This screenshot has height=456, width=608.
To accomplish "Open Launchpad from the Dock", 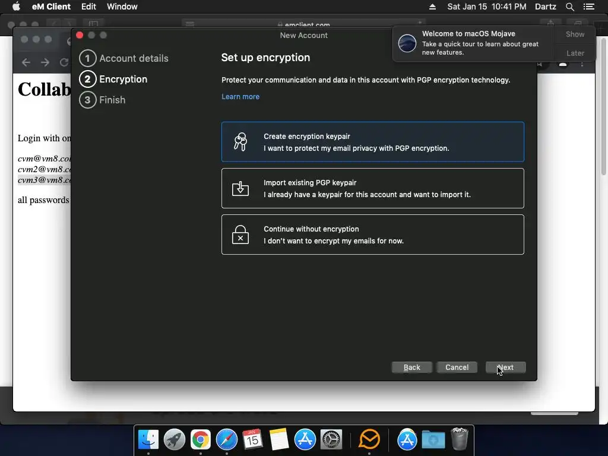I will 175,439.
